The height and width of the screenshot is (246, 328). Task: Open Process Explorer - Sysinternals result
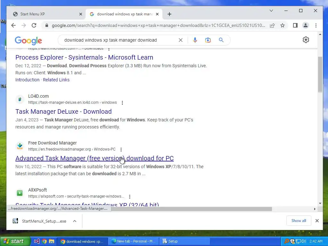click(x=84, y=57)
